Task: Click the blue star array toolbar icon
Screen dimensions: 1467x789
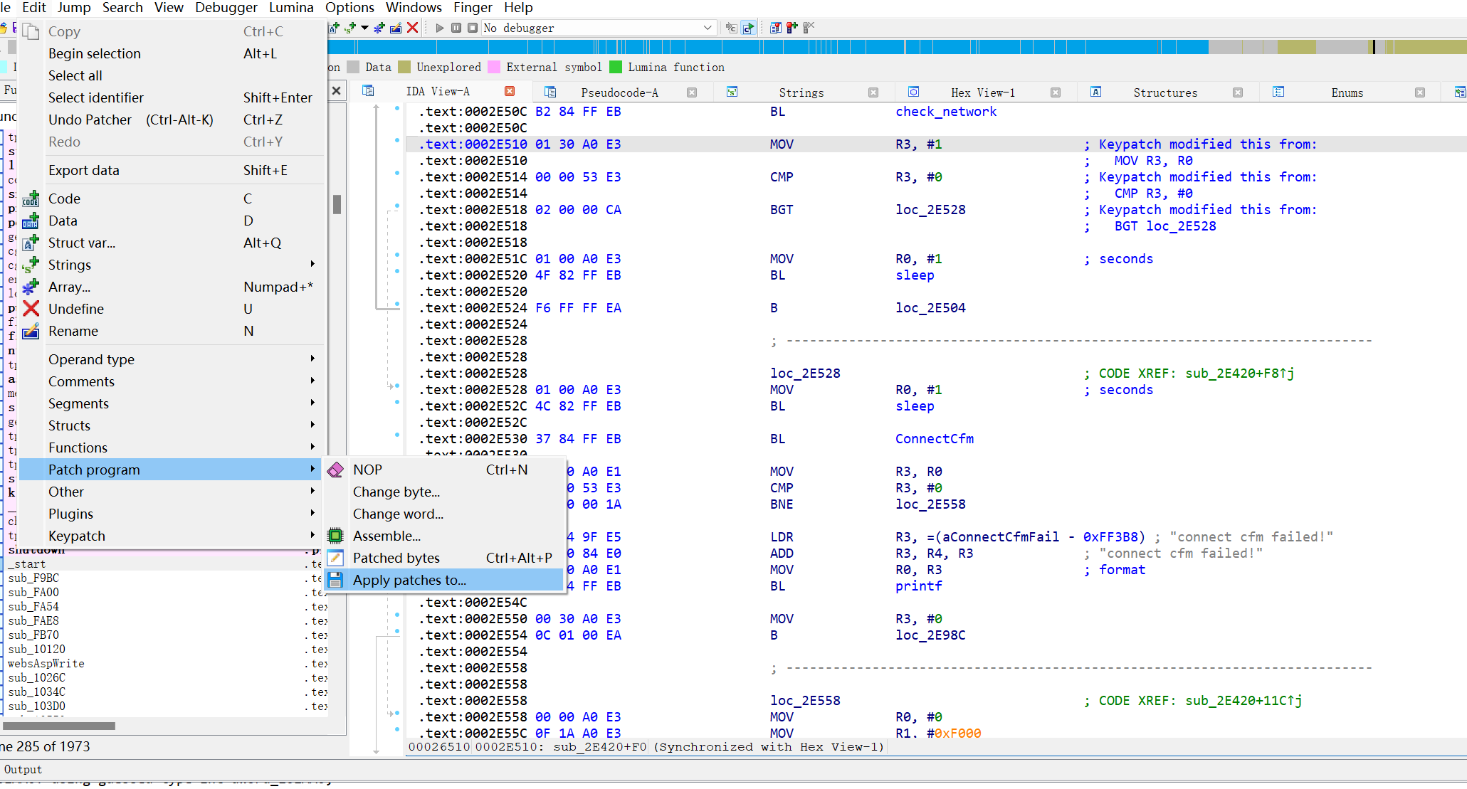Action: coord(379,28)
